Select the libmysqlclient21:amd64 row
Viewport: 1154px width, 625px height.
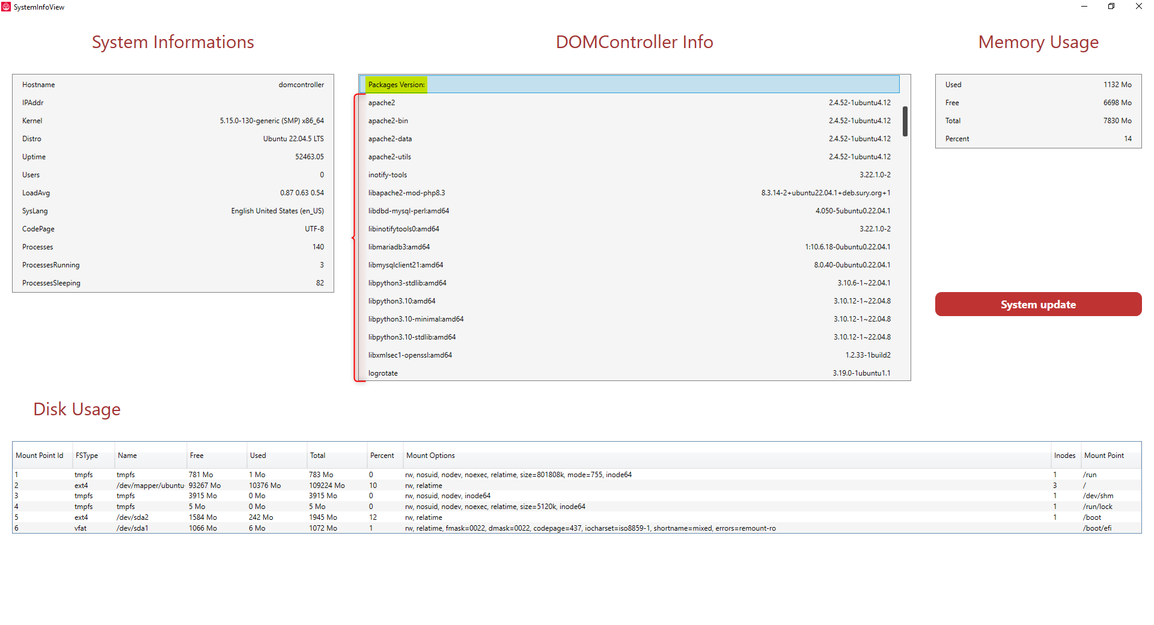[629, 265]
